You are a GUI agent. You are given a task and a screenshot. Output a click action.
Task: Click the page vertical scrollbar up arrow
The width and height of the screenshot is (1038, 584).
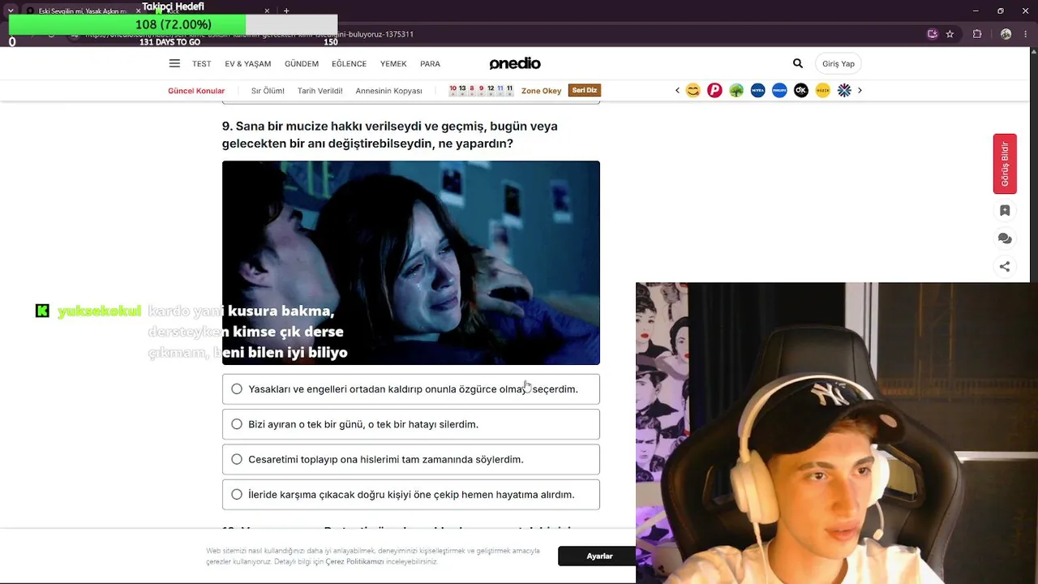pyautogui.click(x=1033, y=53)
